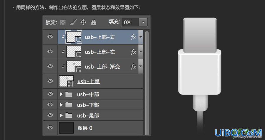
Task: Expand the usb-下部 group
Action: coord(61,105)
